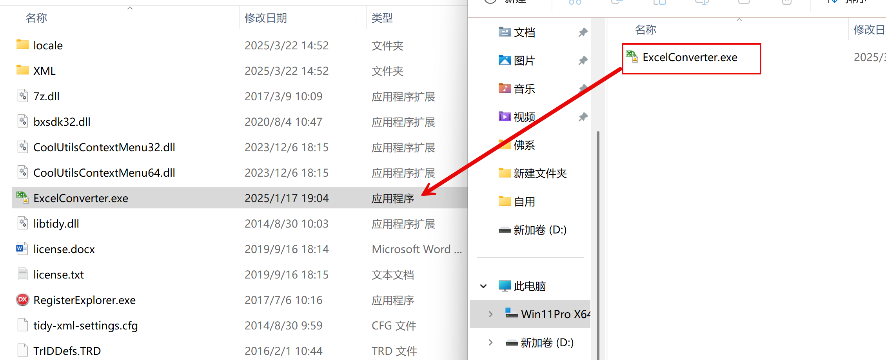This screenshot has height=360, width=886.
Task: Unpin Documents (文档) using its pin icon
Action: pyautogui.click(x=583, y=32)
